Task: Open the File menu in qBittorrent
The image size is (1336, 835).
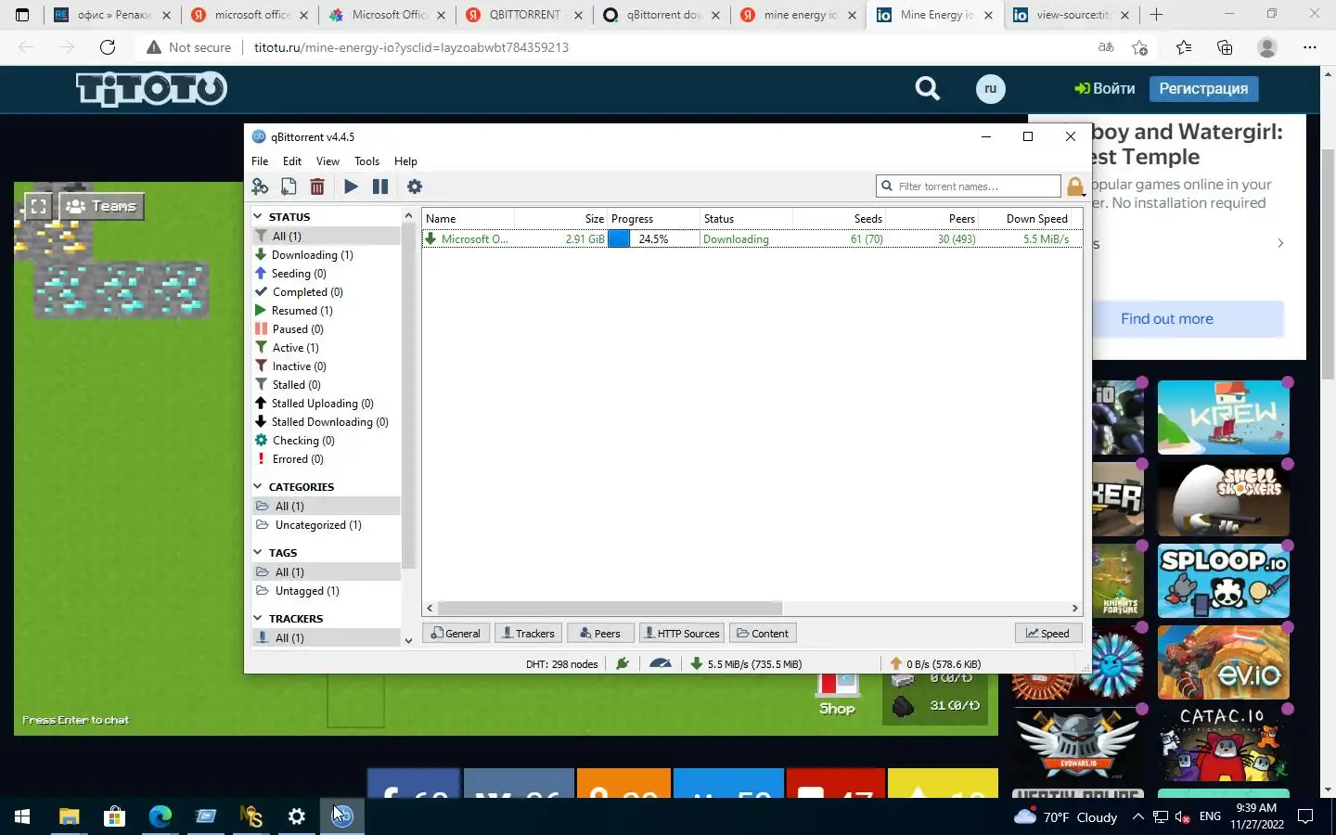Action: point(260,161)
